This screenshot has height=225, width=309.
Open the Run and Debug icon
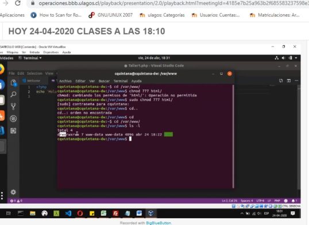(x=13, y=119)
